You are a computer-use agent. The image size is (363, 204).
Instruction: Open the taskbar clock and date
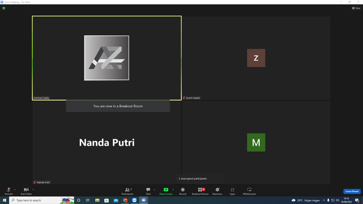(347, 200)
